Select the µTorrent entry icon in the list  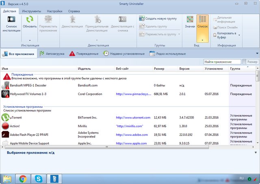tap(6, 118)
